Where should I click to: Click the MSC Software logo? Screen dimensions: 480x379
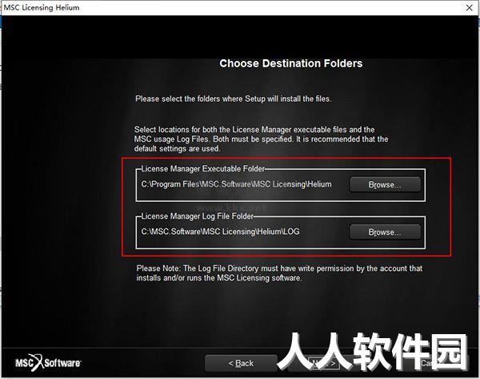click(48, 363)
